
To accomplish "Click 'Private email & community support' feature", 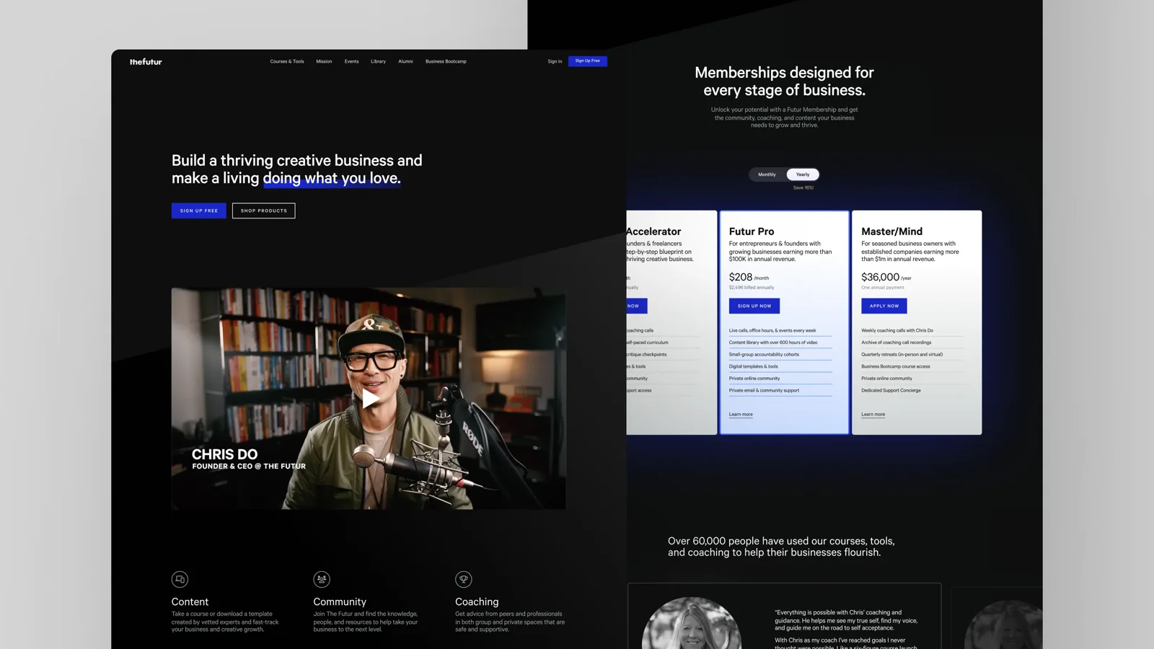I will pyautogui.click(x=764, y=390).
